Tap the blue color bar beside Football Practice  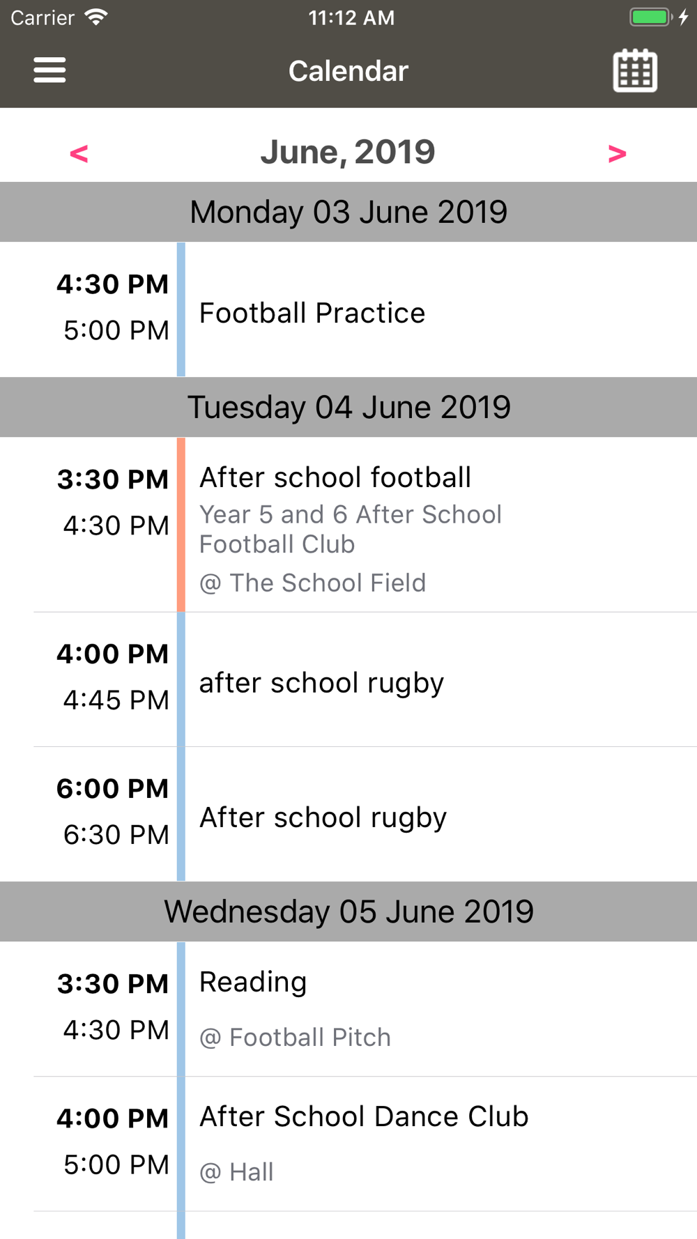click(x=181, y=309)
